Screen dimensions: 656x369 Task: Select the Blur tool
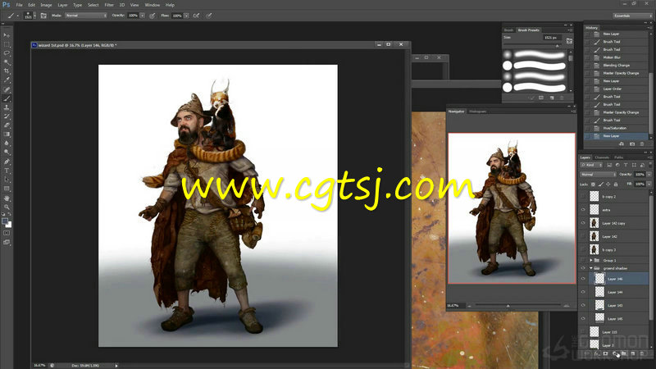(x=7, y=143)
